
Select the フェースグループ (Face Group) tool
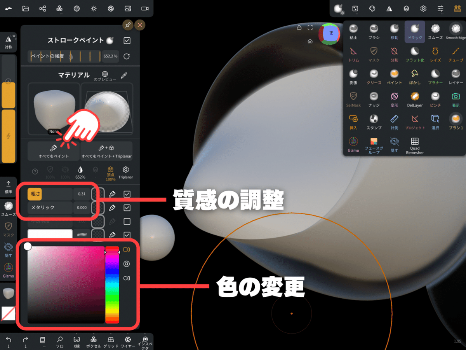pos(374,146)
